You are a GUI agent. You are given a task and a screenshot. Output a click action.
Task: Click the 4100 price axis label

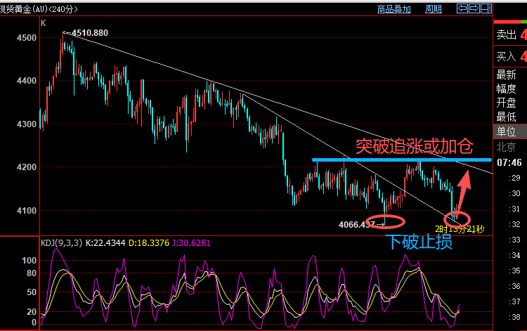pyautogui.click(x=27, y=210)
